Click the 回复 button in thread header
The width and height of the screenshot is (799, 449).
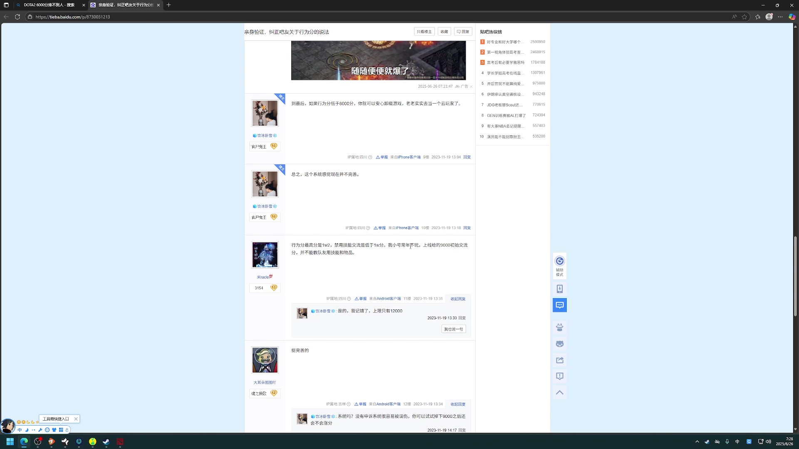463,32
